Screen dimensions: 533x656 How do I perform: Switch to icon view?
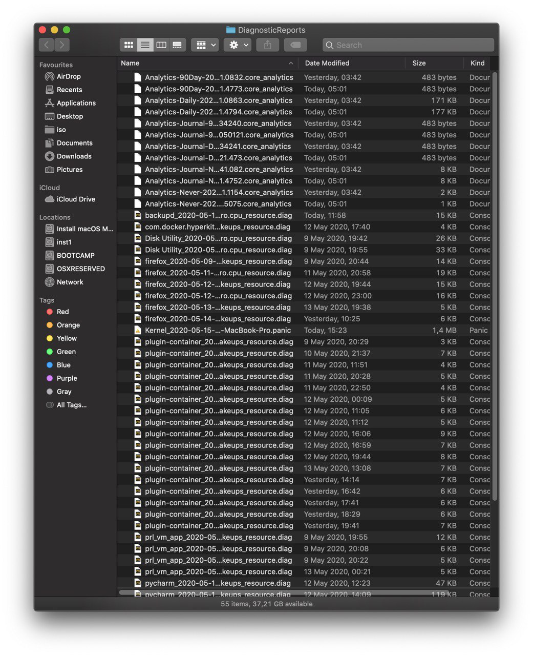coord(129,45)
